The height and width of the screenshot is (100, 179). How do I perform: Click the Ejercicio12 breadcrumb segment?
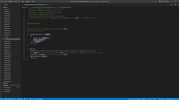tap(25, 7)
